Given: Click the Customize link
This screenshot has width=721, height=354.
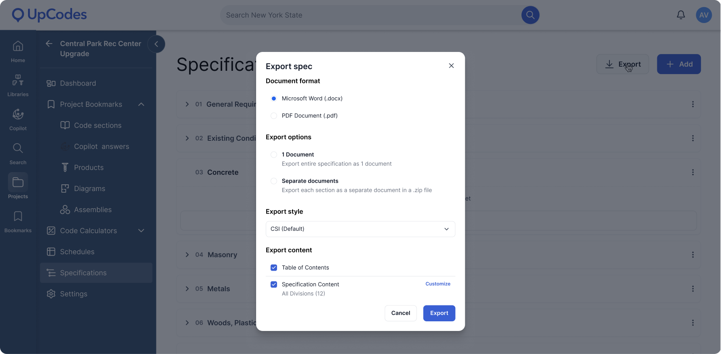Looking at the screenshot, I should coord(438,284).
